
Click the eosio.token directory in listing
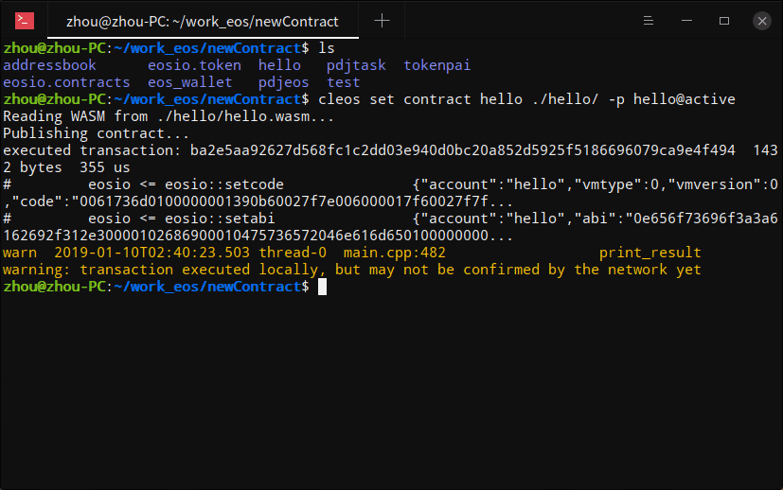point(194,65)
